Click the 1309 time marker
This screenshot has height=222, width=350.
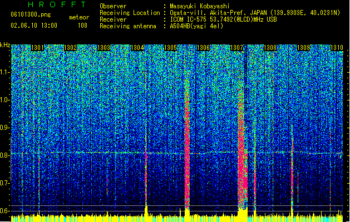[303, 48]
